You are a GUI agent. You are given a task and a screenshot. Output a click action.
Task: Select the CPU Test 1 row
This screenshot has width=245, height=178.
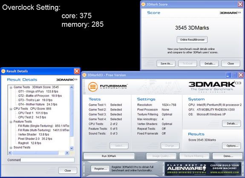(33, 113)
